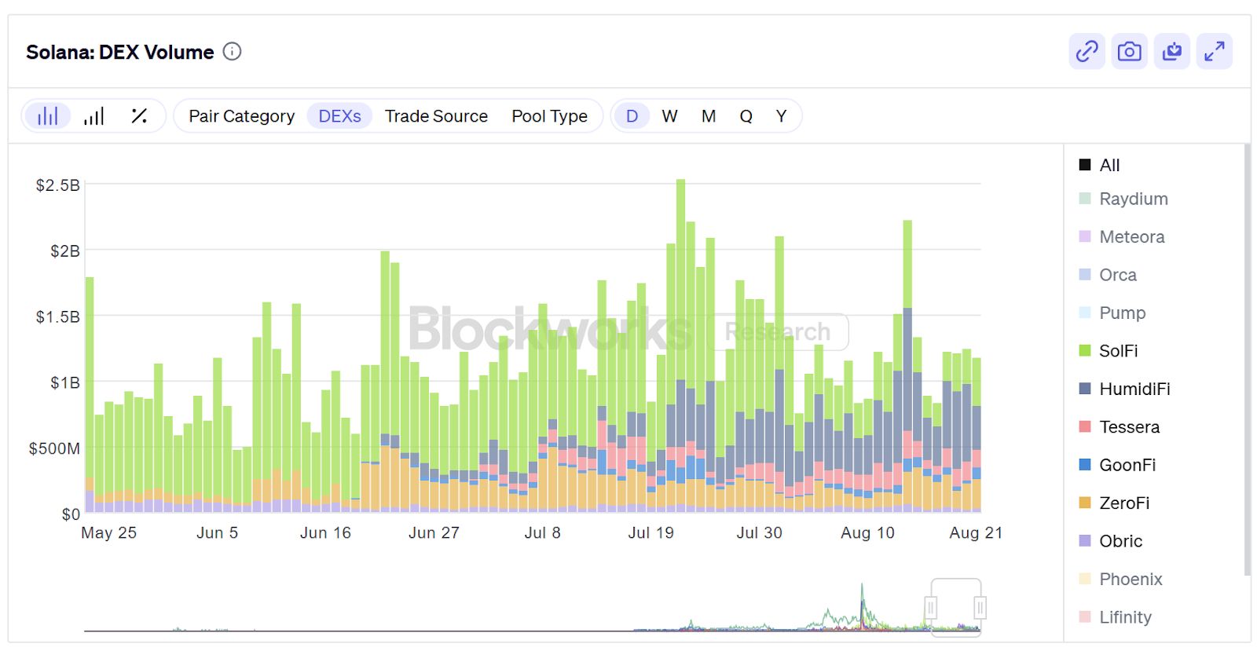The width and height of the screenshot is (1257, 651).
Task: Select Trade Source grouping
Action: coord(436,116)
